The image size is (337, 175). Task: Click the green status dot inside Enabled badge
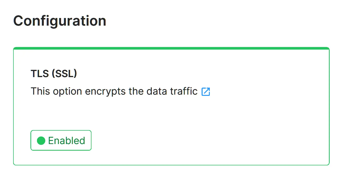[41, 140]
